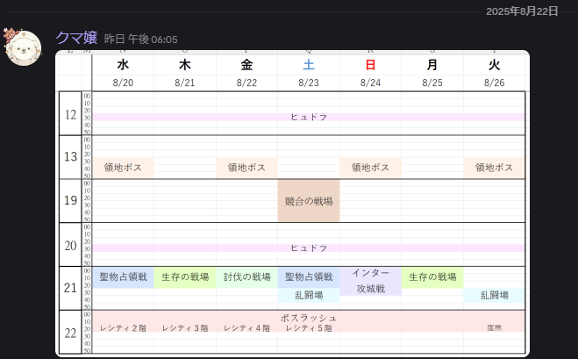Click the red 日 Sunday column header
Screen dimensions: 578x359
tap(370, 64)
